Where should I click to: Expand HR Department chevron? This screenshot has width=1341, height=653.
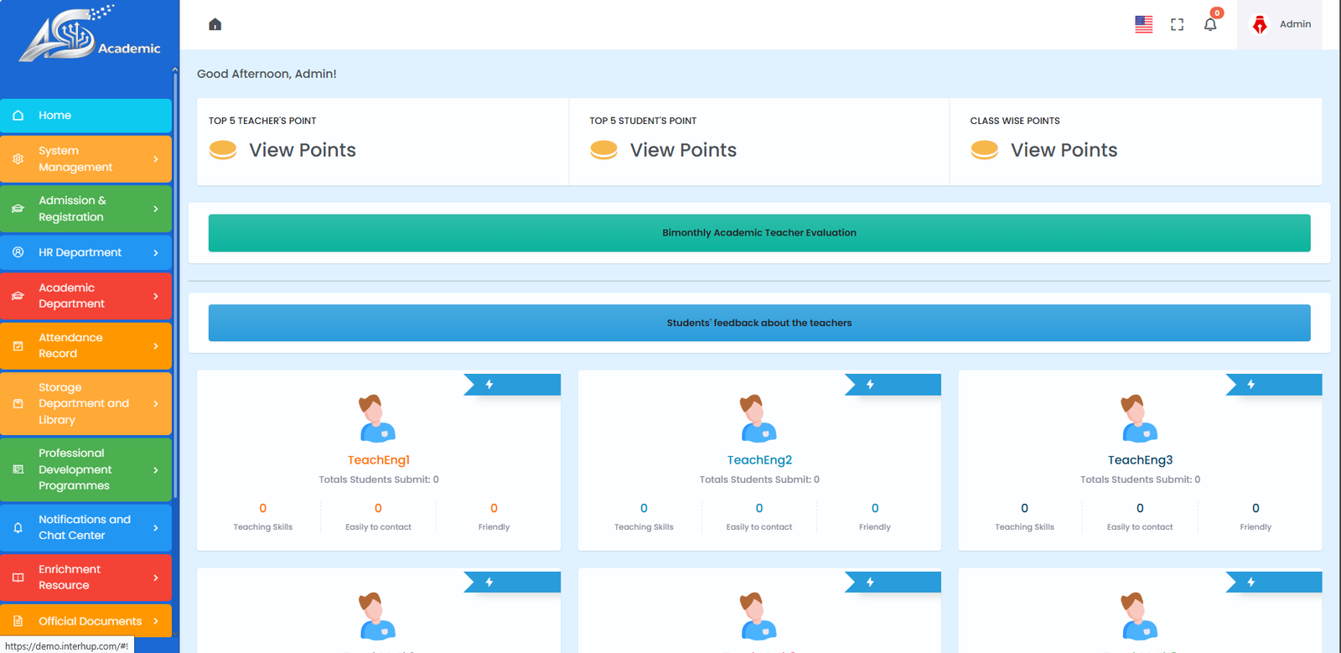156,252
